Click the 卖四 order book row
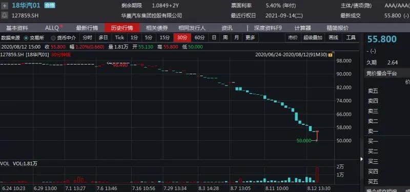This screenshot has width=410, height=192. tap(387, 101)
